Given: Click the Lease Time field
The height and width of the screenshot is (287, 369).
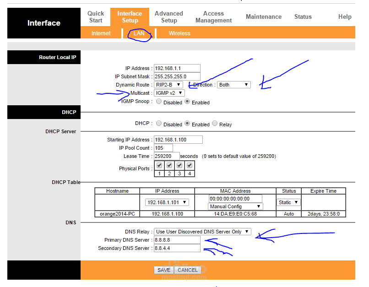Looking at the screenshot, I should pyautogui.click(x=167, y=156).
